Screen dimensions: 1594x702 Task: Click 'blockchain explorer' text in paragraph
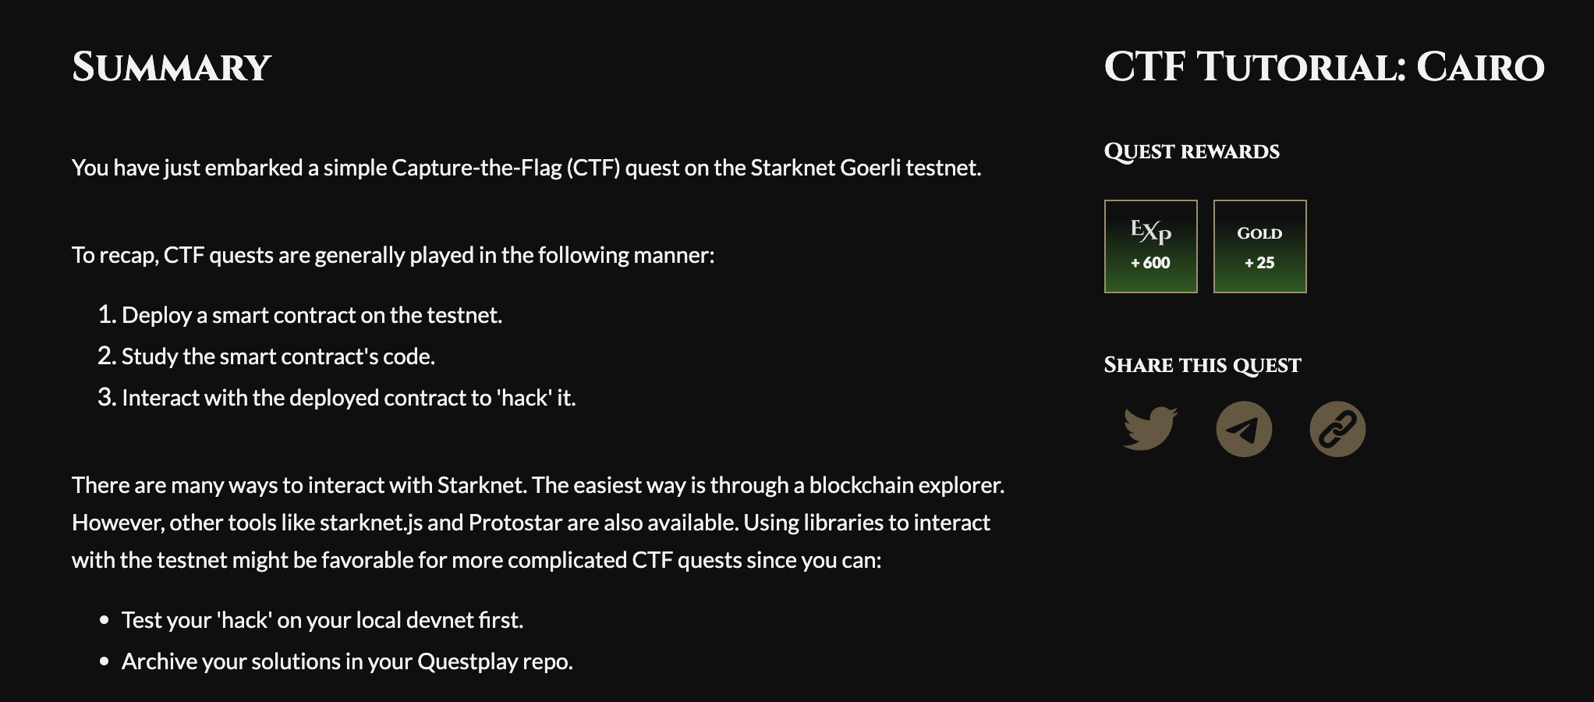pos(907,485)
